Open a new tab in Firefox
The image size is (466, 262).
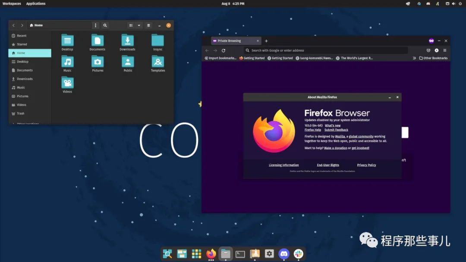pos(266,41)
